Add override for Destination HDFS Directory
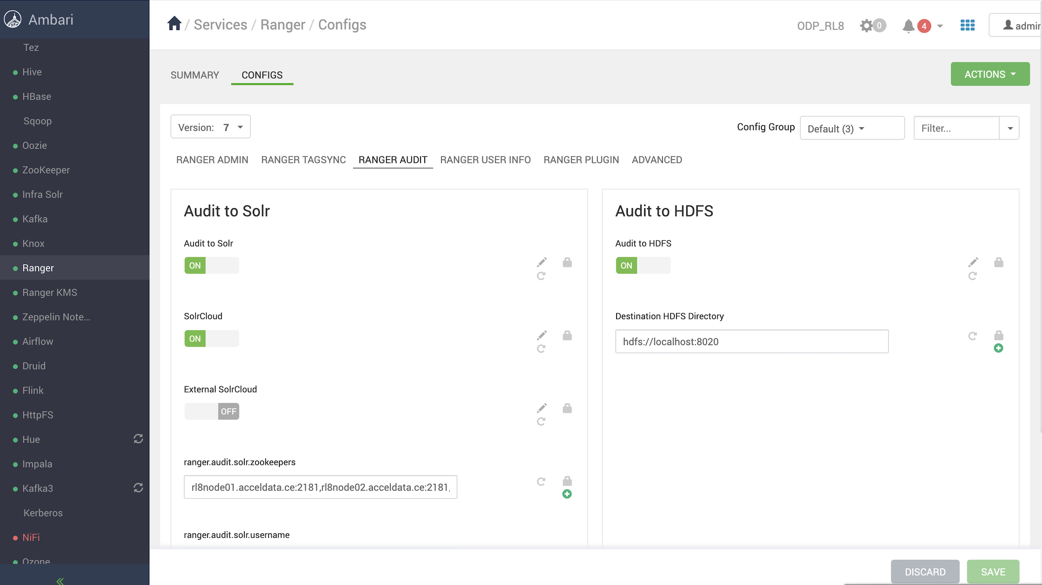 [x=998, y=348]
